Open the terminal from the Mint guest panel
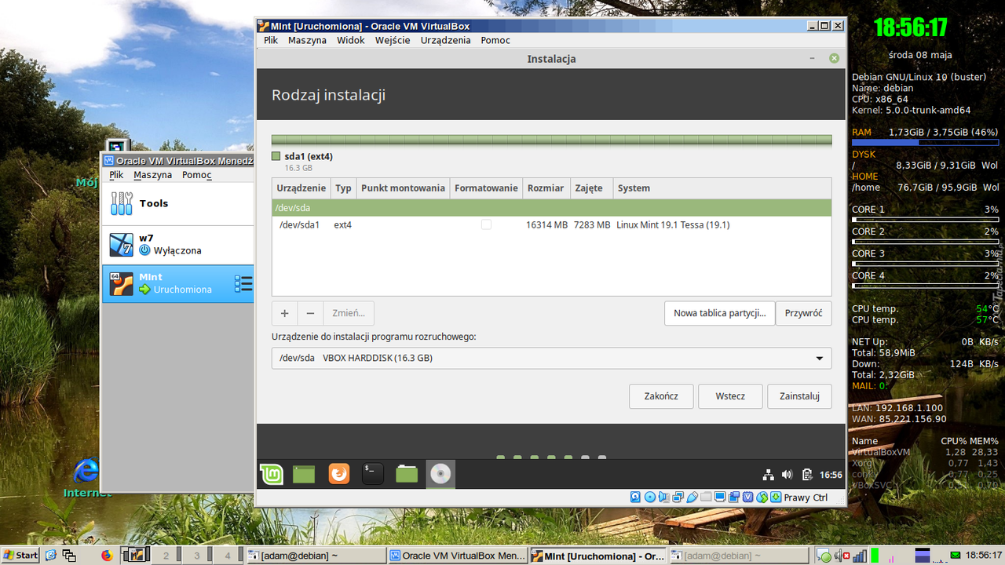Viewport: 1005px width, 565px height. (x=372, y=474)
